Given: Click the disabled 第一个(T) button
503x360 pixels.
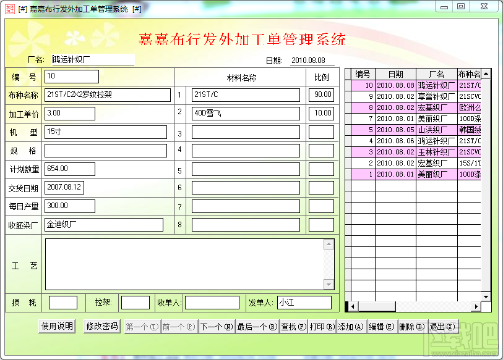Looking at the screenshot, I should coord(142,327).
